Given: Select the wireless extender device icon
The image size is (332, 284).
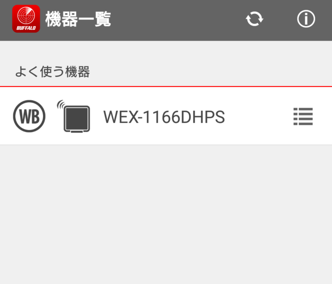Looking at the screenshot, I should pyautogui.click(x=74, y=116).
